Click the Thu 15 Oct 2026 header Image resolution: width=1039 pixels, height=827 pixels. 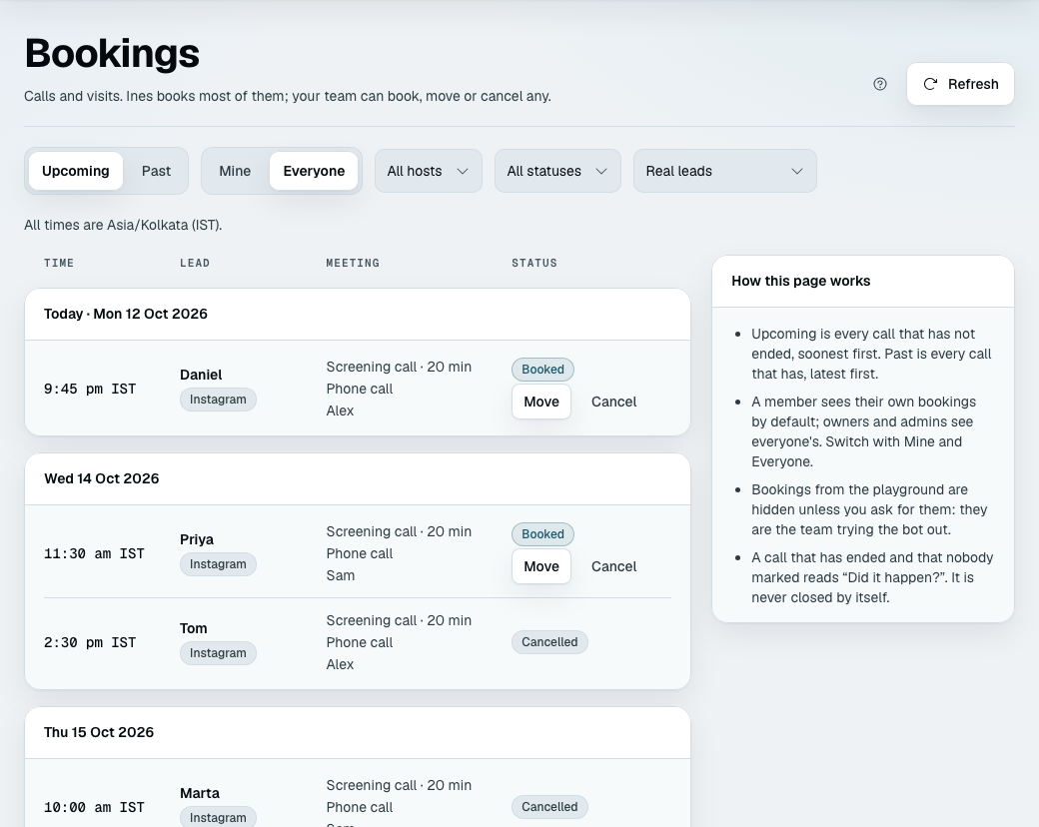coord(99,733)
